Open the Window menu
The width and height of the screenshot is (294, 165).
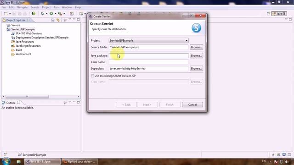click(67, 7)
